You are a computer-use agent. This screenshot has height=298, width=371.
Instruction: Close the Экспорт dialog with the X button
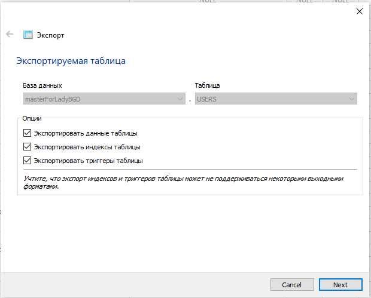click(359, 11)
